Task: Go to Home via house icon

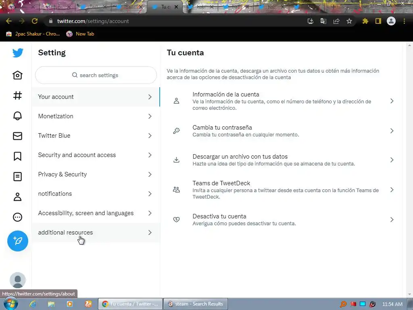Action: pyautogui.click(x=18, y=75)
